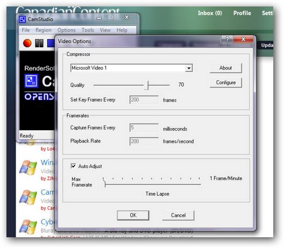The image size is (284, 248).
Task: Click the Windows logo icon beside the Cam listing
Action: click(28, 197)
